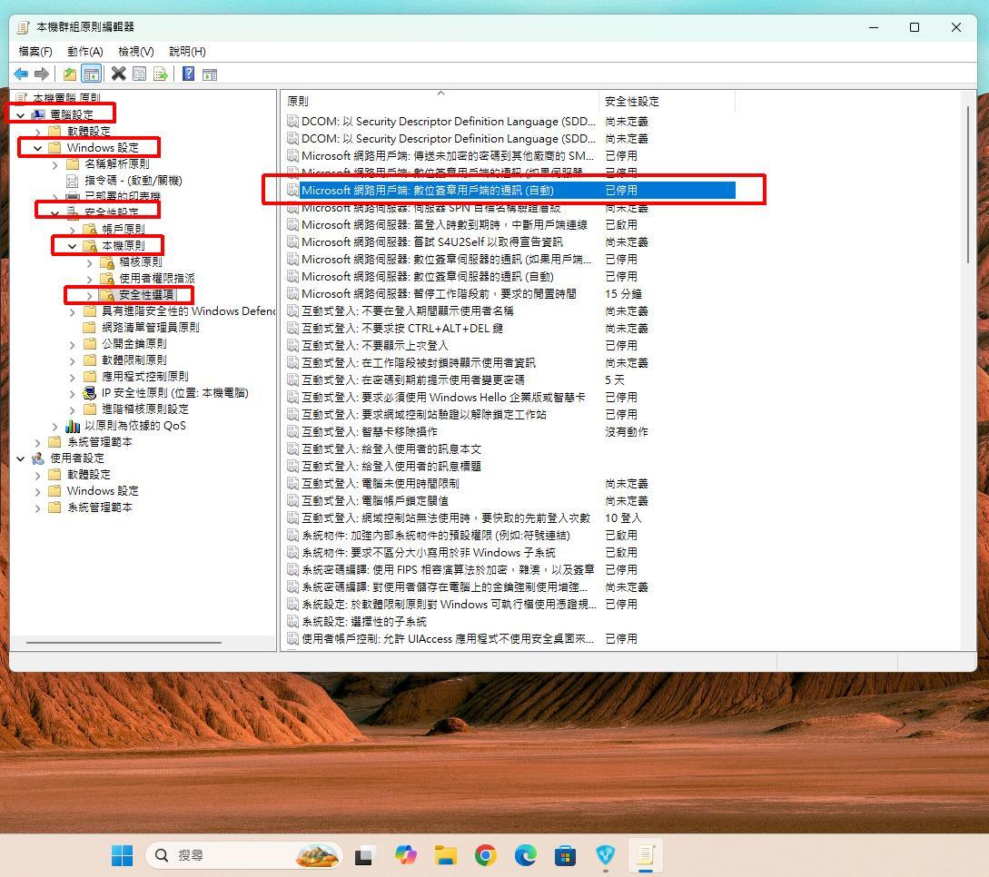Click the blue Help question mark icon
The height and width of the screenshot is (877, 989).
pyautogui.click(x=188, y=74)
